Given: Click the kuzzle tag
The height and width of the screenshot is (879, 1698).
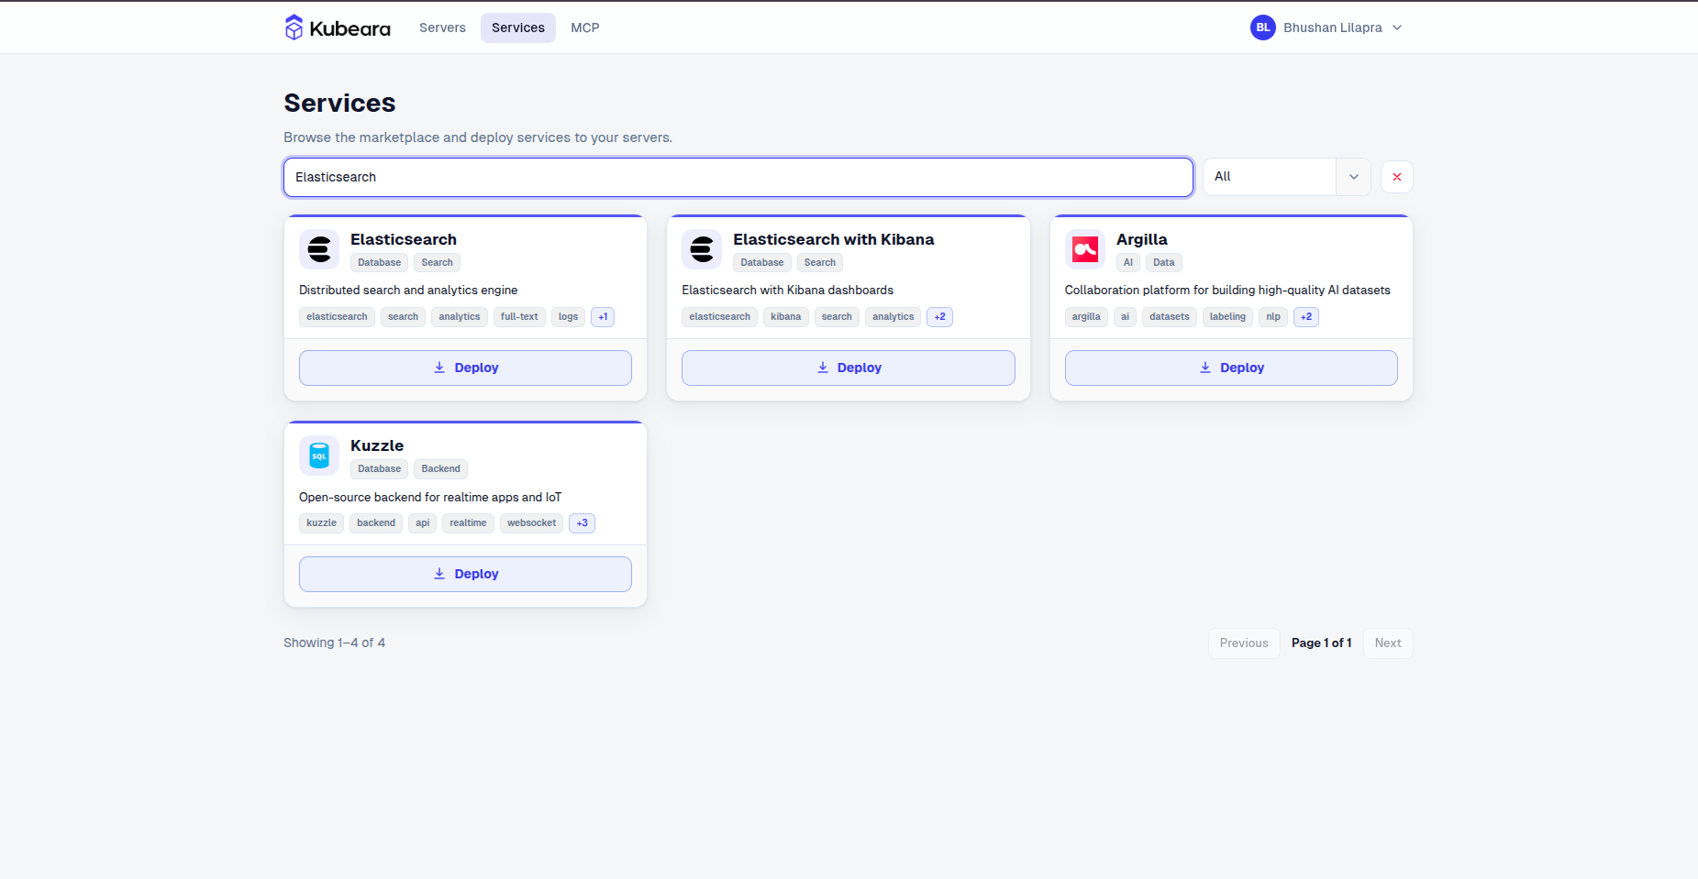Looking at the screenshot, I should 321,523.
